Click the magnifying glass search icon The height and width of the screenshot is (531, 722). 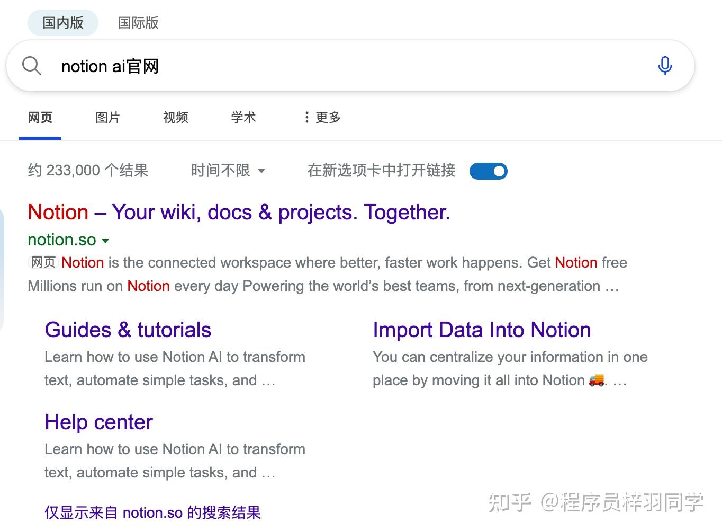click(31, 65)
